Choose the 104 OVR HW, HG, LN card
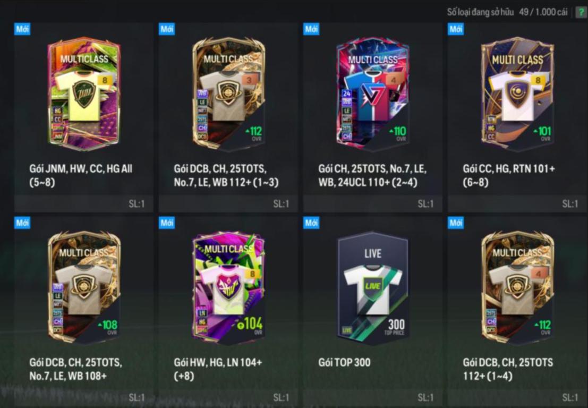The image size is (588, 408). 229,287
